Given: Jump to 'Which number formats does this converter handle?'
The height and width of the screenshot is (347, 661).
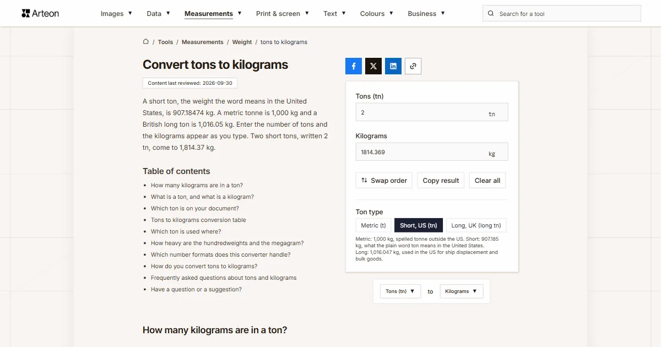Looking at the screenshot, I should 221,254.
